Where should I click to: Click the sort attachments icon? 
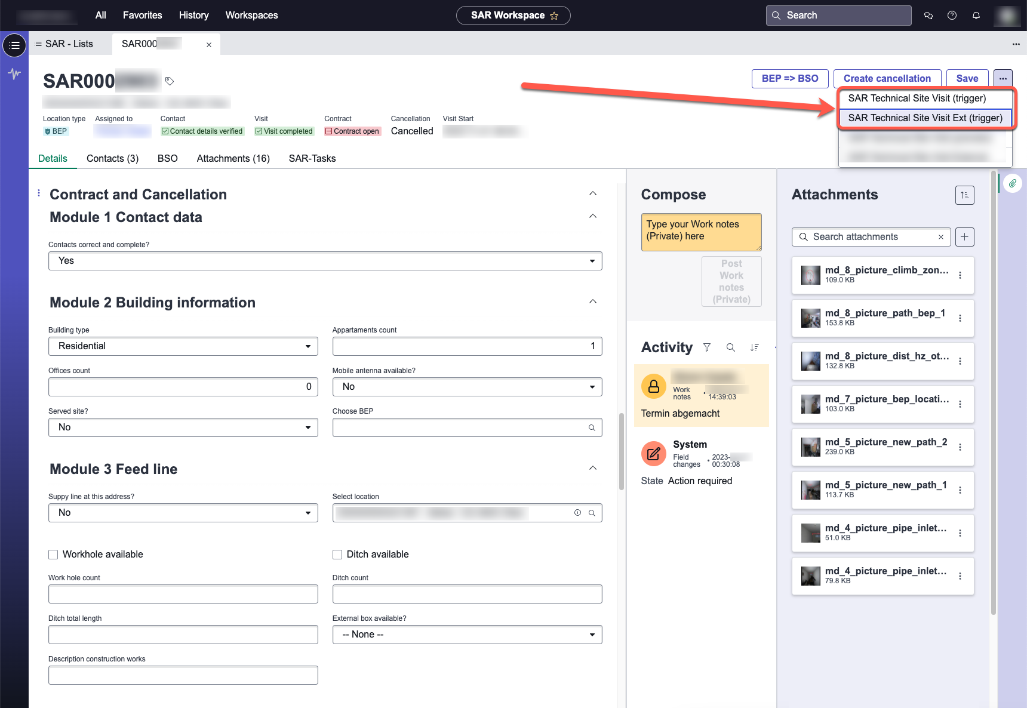click(964, 195)
